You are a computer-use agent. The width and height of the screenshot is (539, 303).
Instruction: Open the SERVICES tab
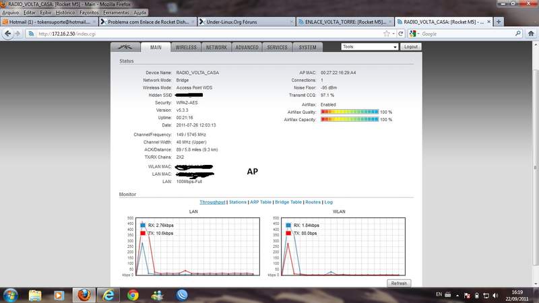point(277,47)
